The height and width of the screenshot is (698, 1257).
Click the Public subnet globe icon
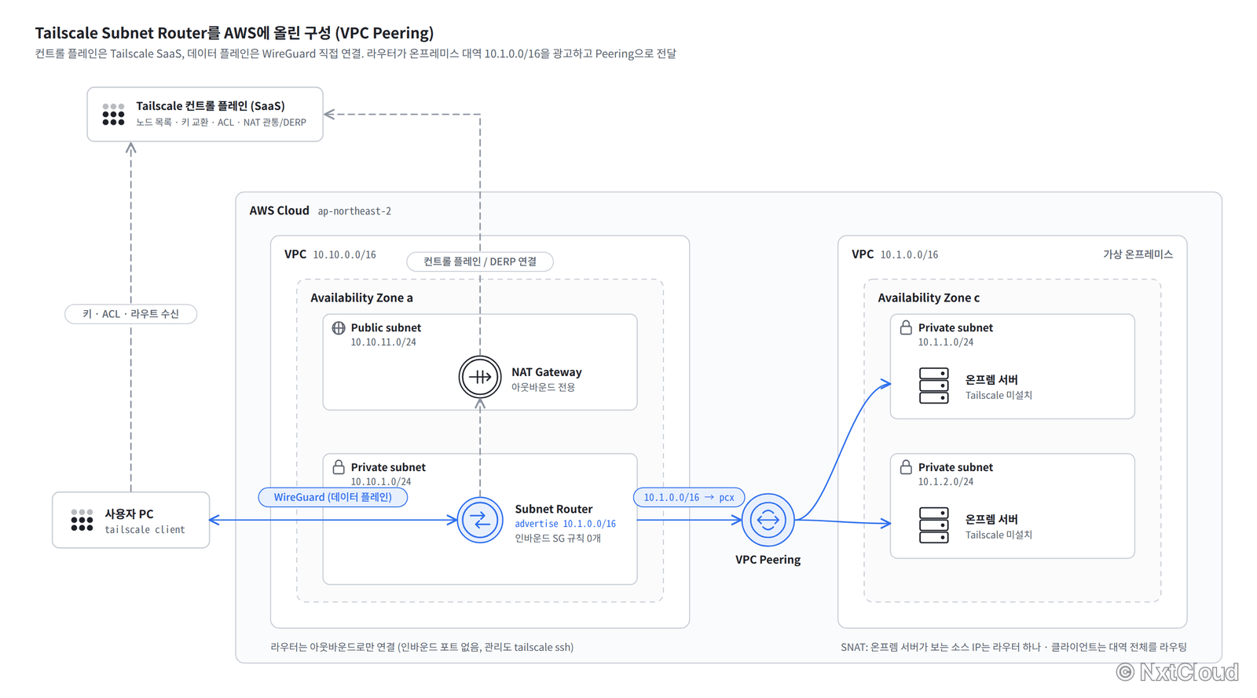339,328
